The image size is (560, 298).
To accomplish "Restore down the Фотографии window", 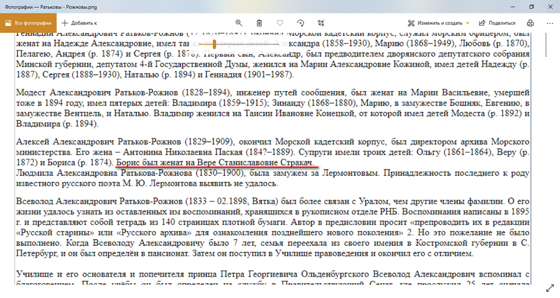I will pos(531,7).
